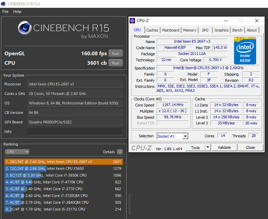
Task: Click the Core Speed value 1197.14 MHz
Action: point(173,105)
